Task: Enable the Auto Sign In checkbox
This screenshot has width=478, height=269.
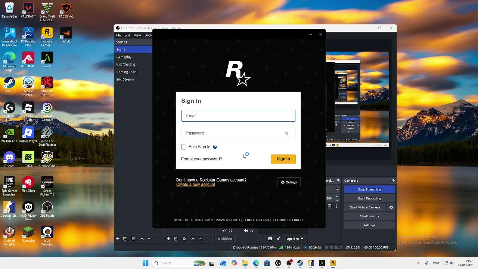Action: [x=184, y=147]
